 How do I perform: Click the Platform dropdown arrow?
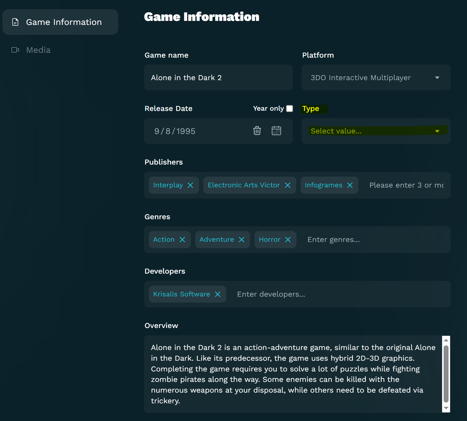[437, 78]
